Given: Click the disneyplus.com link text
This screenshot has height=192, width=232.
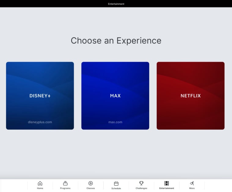Looking at the screenshot, I should click(40, 122).
